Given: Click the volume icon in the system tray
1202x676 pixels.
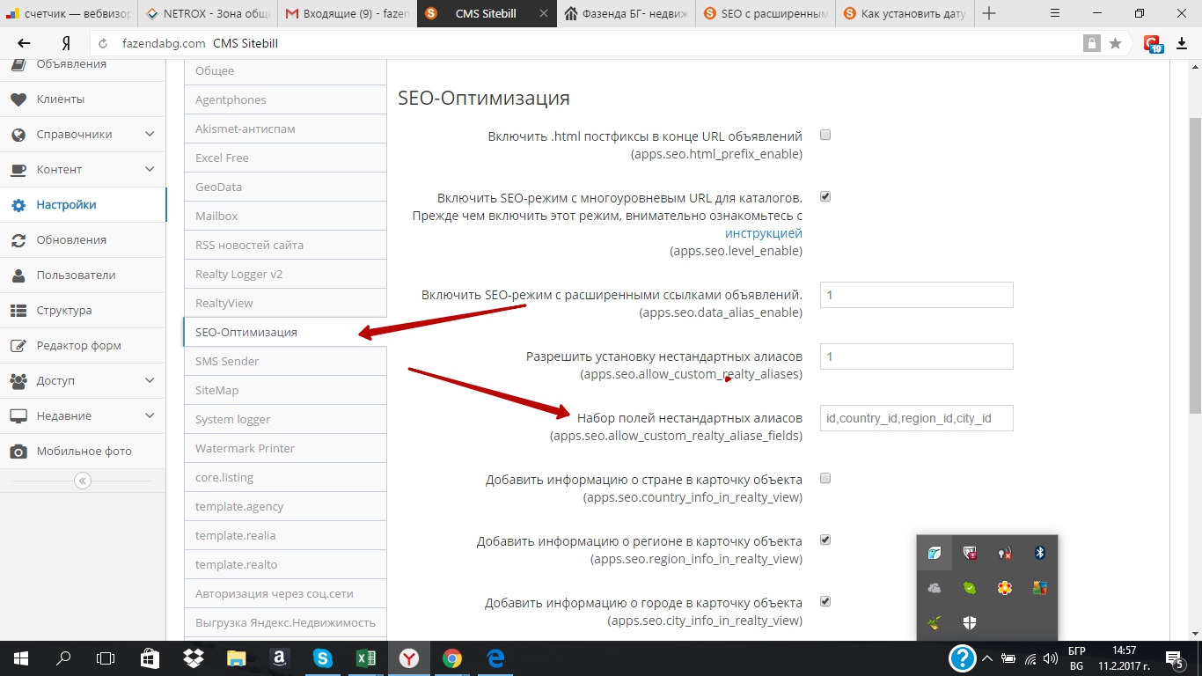Looking at the screenshot, I should pos(1050,658).
